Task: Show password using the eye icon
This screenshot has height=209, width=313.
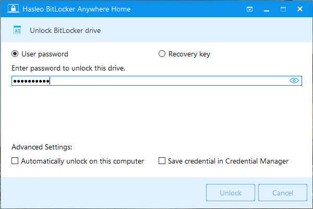Action: [x=295, y=80]
